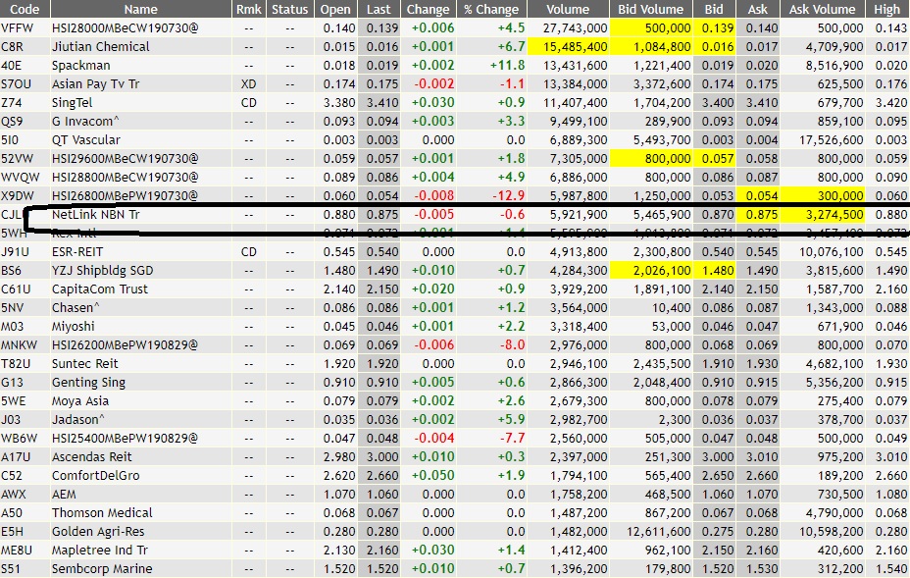
Task: Click Golden Agri-Res bid volume 12,611,600
Action: pos(659,532)
